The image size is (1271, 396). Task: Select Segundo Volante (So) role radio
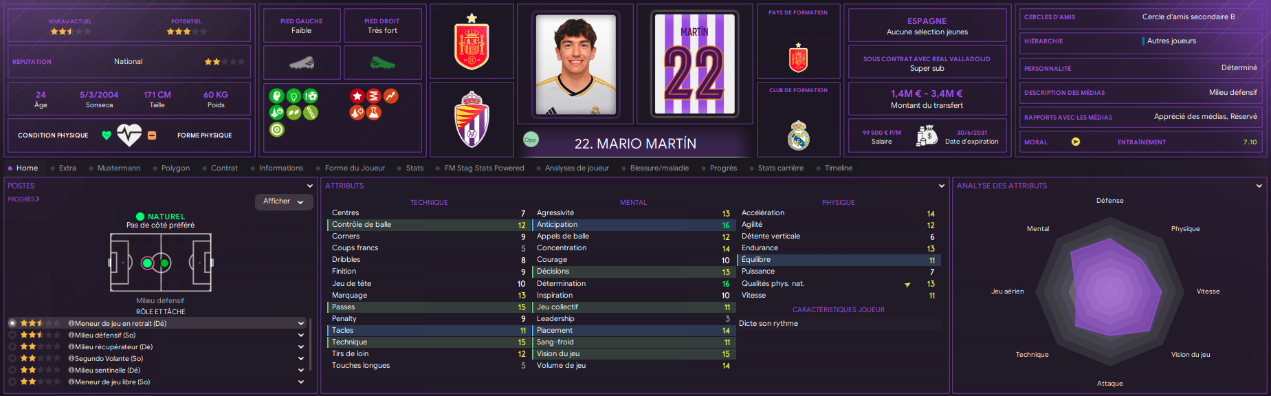point(12,358)
